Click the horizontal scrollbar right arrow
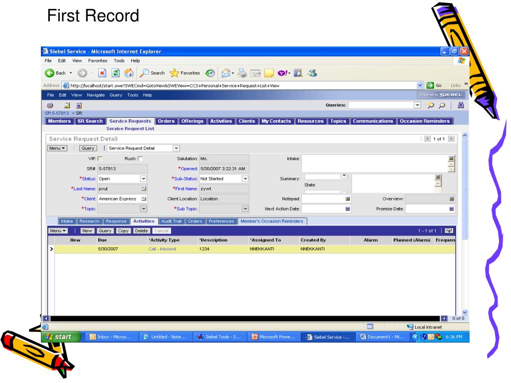The width and height of the screenshot is (511, 383). click(x=444, y=319)
